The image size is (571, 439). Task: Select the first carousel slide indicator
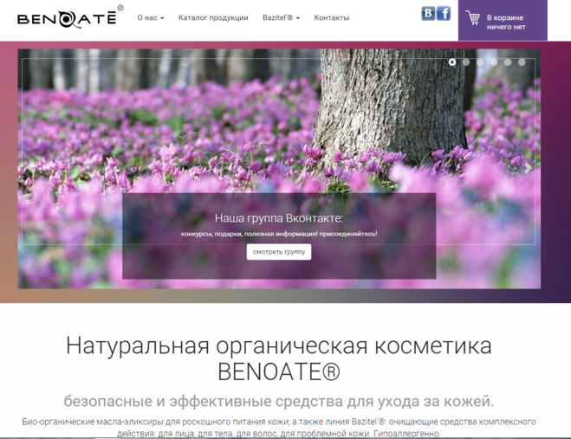click(452, 62)
